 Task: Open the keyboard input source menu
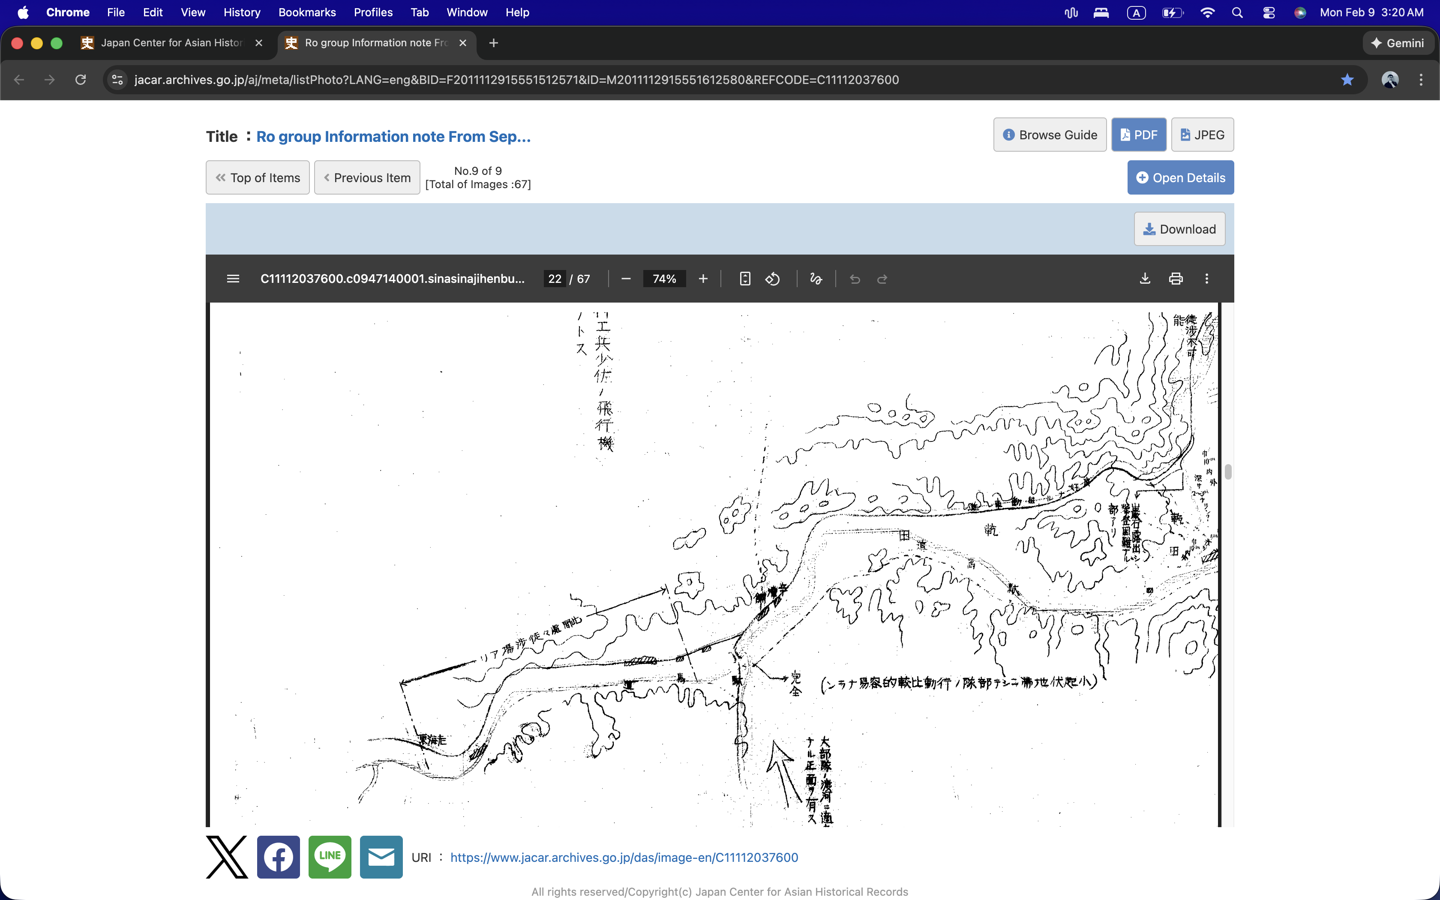(1137, 12)
